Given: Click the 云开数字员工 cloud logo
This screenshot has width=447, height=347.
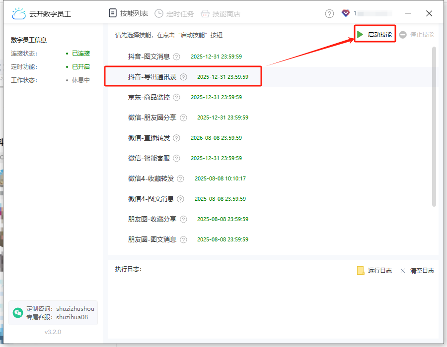Looking at the screenshot, I should pos(19,14).
